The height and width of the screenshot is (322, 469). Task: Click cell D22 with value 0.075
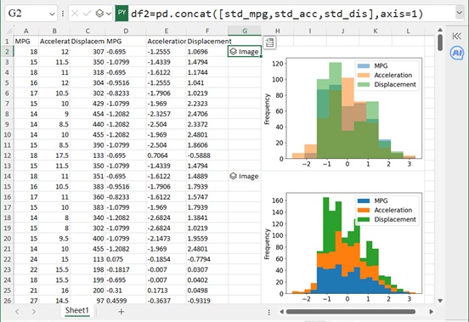pos(126,259)
